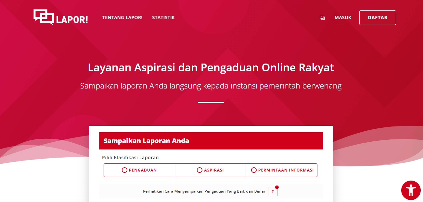Click the PERMINTAAN INFORMASI label text

click(x=286, y=170)
